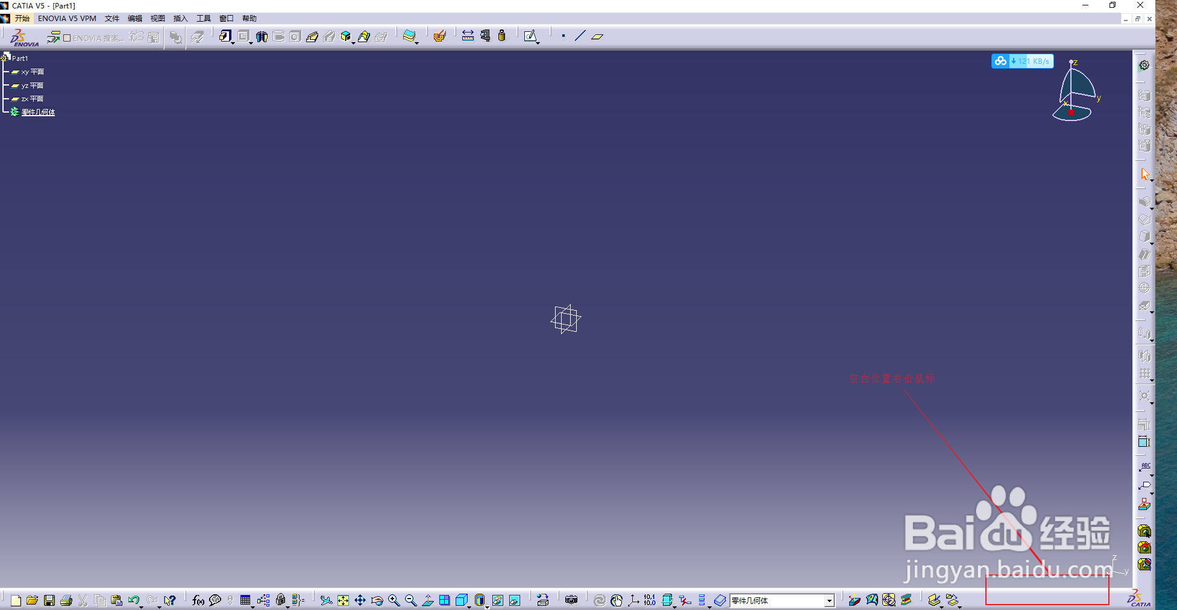
Task: Open the Pad tool dropdown arrow
Action: click(x=233, y=43)
